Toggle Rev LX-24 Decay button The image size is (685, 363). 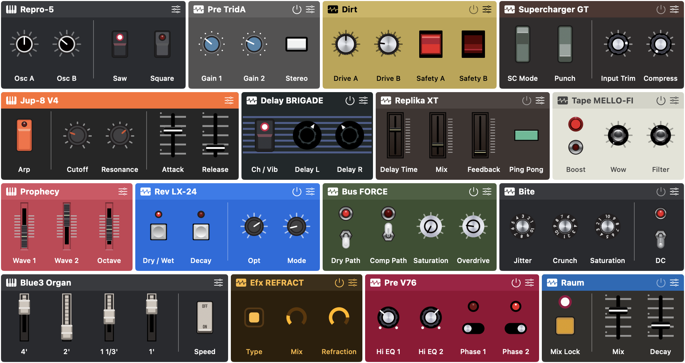[201, 232]
